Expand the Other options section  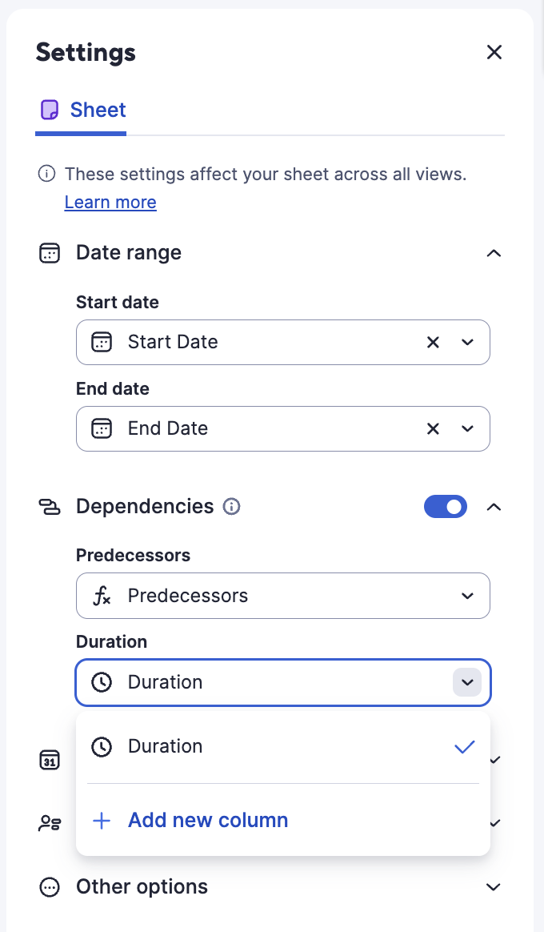[x=494, y=887]
